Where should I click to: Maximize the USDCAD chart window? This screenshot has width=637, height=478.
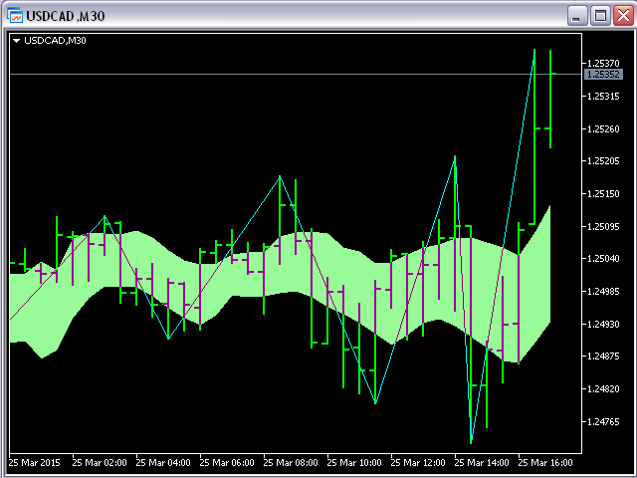tap(600, 16)
